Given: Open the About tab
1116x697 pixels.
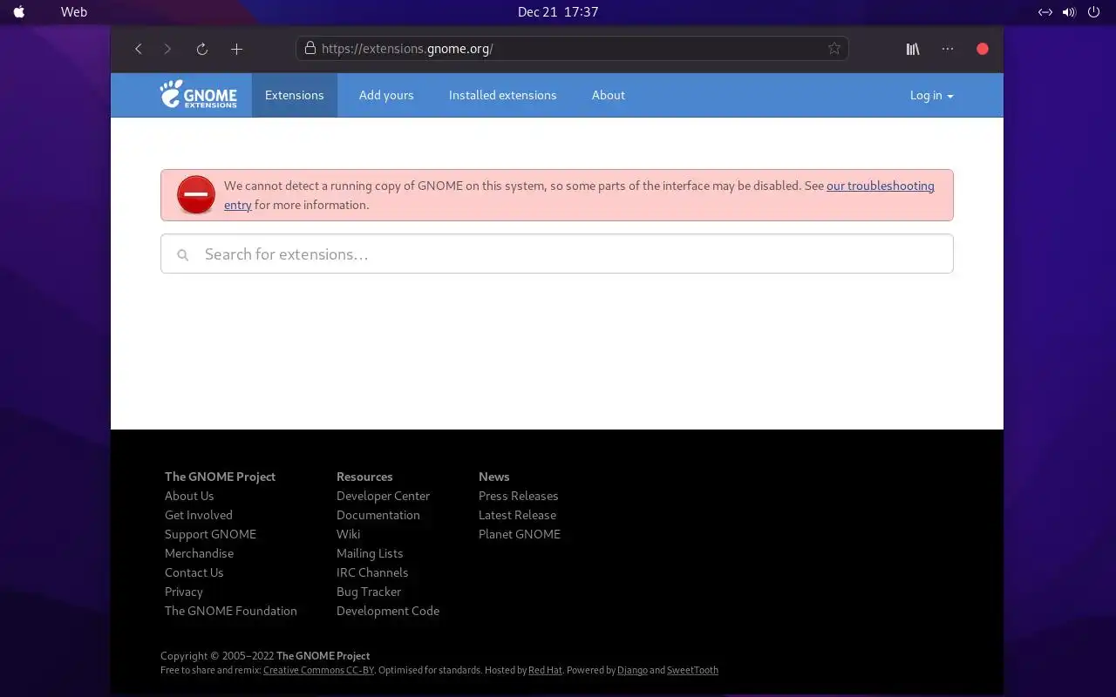Looking at the screenshot, I should [x=609, y=95].
